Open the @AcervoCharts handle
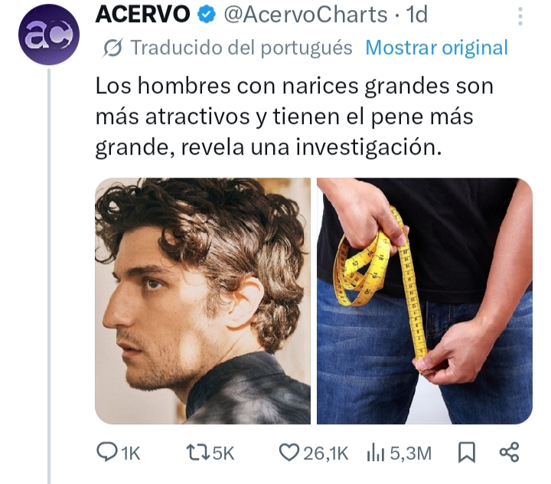551x484 pixels. [x=305, y=15]
